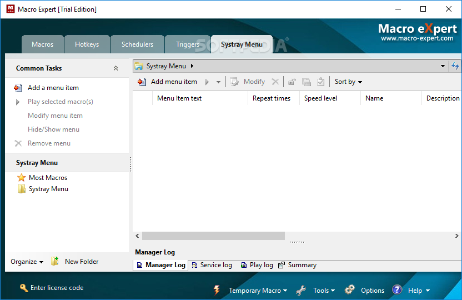Click Enter license code link
This screenshot has width=462, height=300.
(57, 288)
